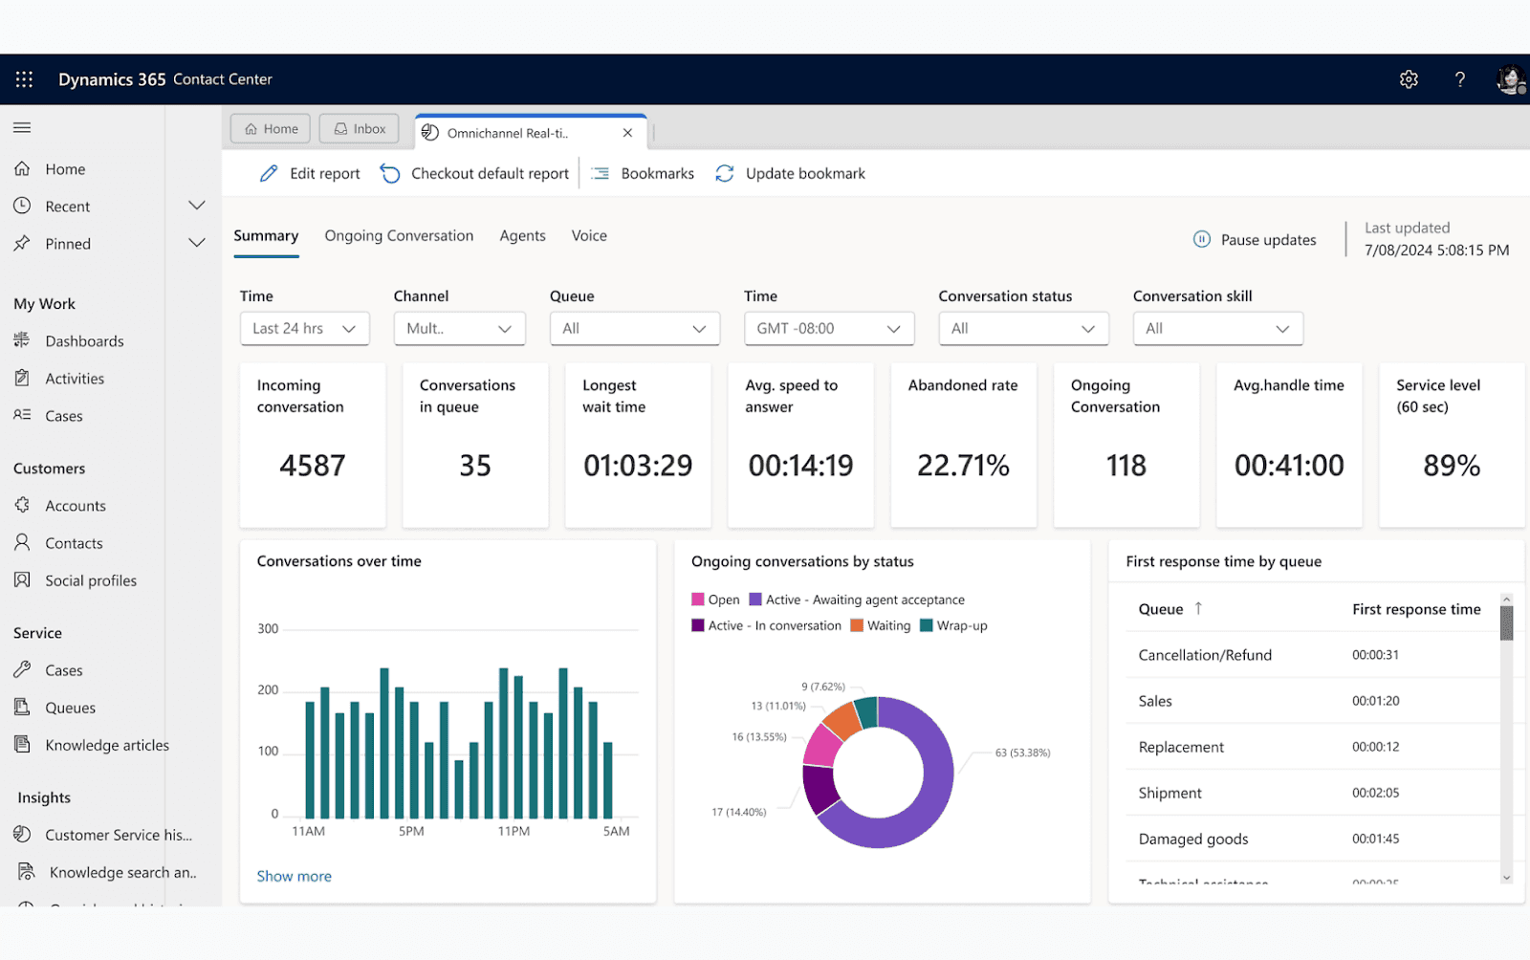Expand the Recent section chevron
1530x960 pixels.
(195, 205)
